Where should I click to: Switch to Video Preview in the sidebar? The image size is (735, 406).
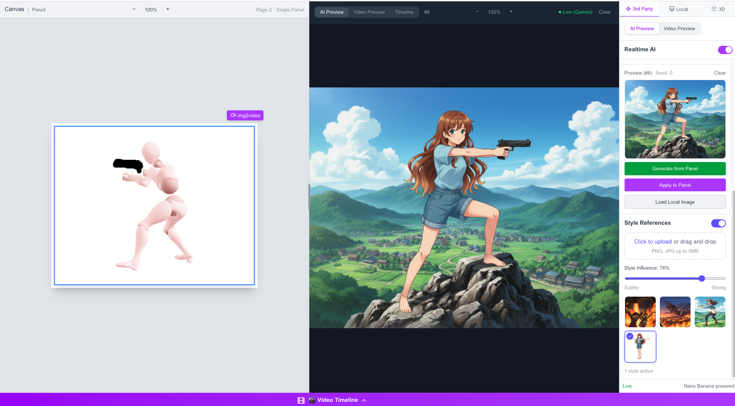coord(679,28)
